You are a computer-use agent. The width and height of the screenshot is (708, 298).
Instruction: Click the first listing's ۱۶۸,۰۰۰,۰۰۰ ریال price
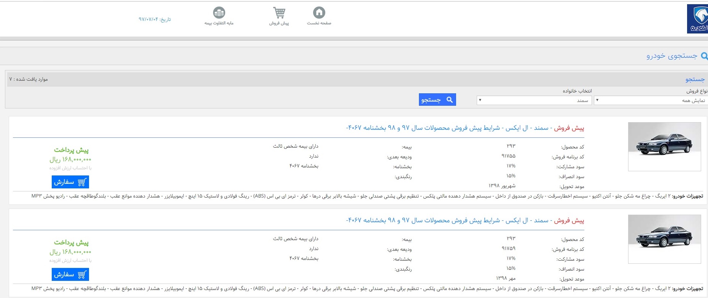tap(70, 159)
